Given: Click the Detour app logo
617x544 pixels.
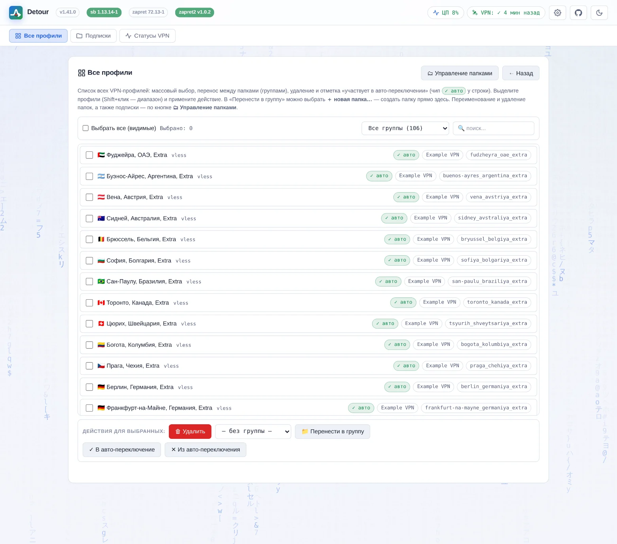Looking at the screenshot, I should [x=16, y=13].
